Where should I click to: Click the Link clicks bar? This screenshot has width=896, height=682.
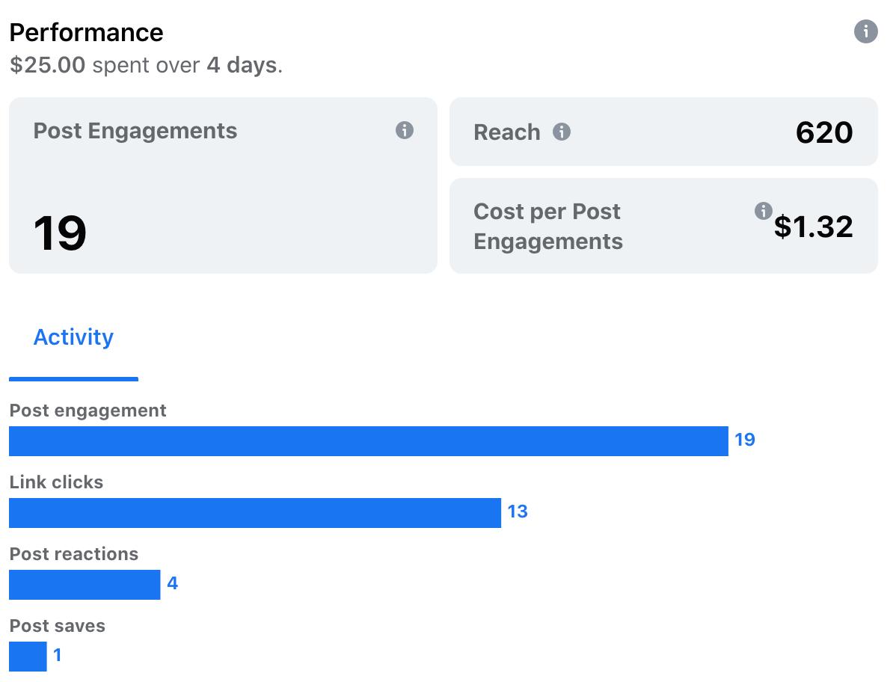[x=255, y=513]
